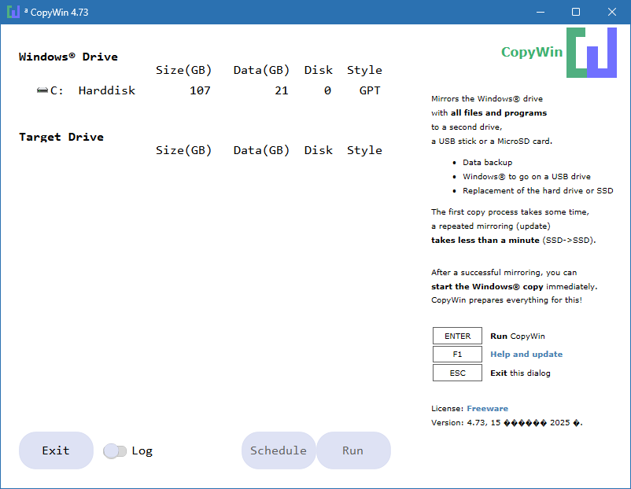Click the titlebar icon left of CopyWin 4.73
The image size is (631, 489).
[x=13, y=12]
